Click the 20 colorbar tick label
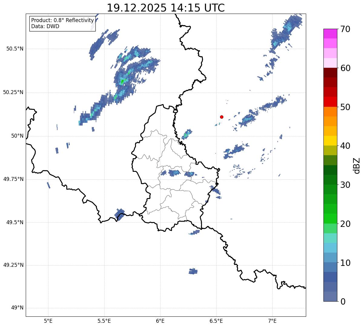364x327 pixels. pos(346,224)
